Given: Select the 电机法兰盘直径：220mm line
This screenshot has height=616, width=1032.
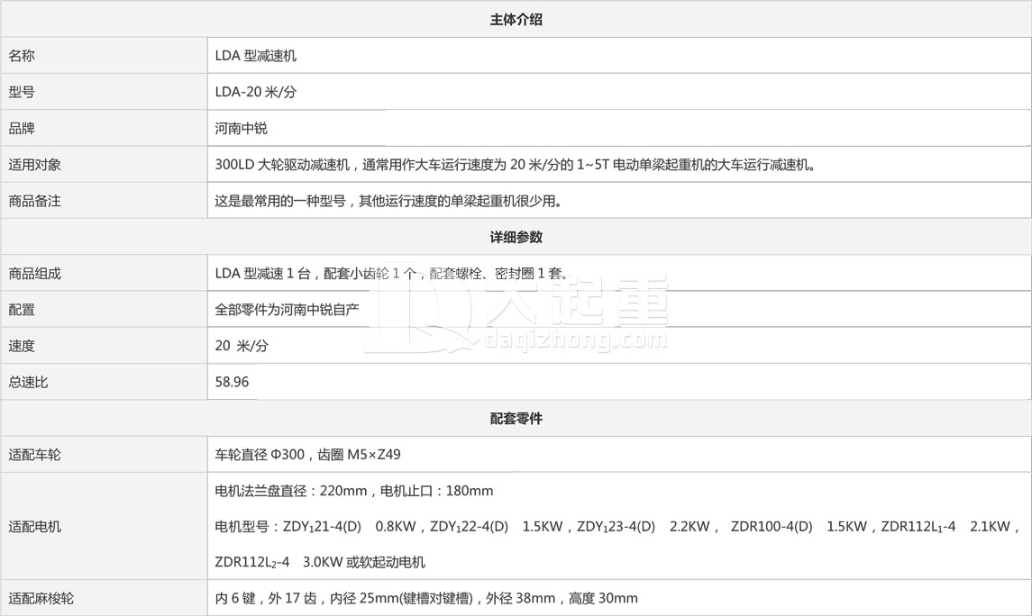Looking at the screenshot, I should [354, 491].
